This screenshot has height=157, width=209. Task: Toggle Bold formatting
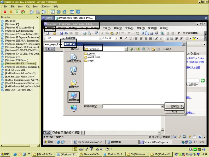[121, 38]
